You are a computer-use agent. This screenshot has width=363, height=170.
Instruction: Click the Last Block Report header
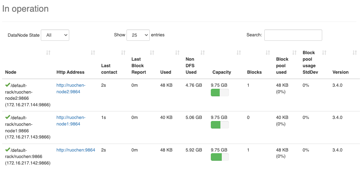(139, 65)
